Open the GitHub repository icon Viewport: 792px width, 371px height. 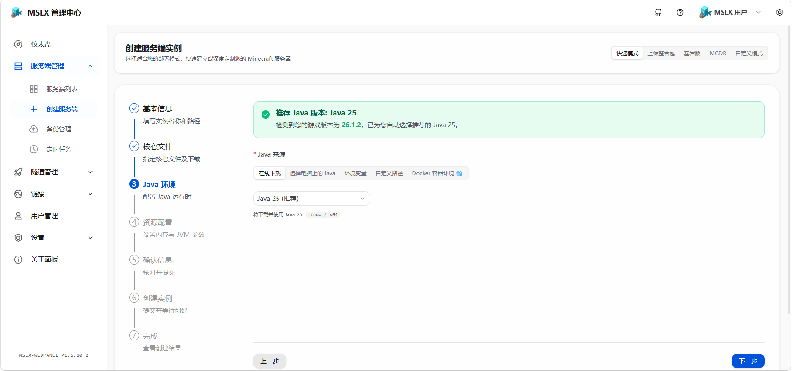click(x=658, y=12)
